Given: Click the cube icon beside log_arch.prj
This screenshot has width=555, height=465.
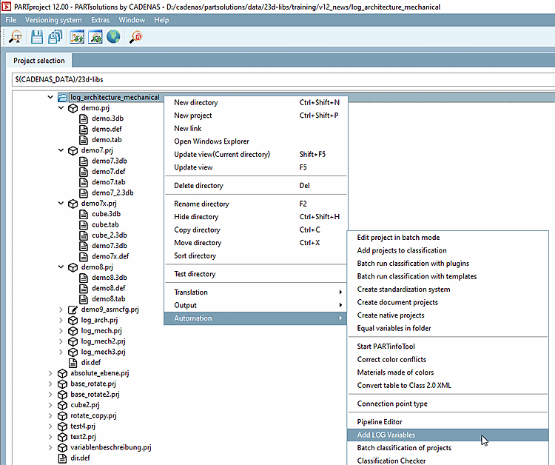Looking at the screenshot, I should point(73,321).
